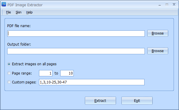Select Extract images on all pages option
The height and width of the screenshot is (110, 179).
[x=9, y=64]
